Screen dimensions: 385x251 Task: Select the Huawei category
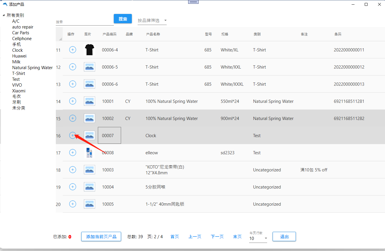19,56
